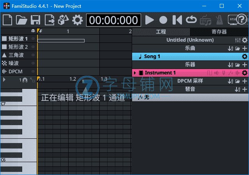249x175 pixels.
Task: Toggle the snap magnet icon in piano roll
Action: point(25,80)
